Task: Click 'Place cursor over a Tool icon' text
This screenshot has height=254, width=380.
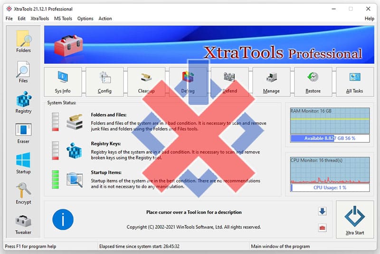Action: pos(194,212)
